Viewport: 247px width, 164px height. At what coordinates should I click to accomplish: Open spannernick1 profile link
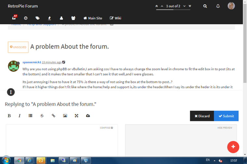(x=32, y=62)
